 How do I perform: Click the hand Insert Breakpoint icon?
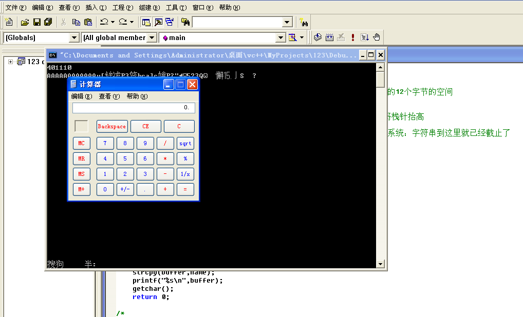coord(377,37)
